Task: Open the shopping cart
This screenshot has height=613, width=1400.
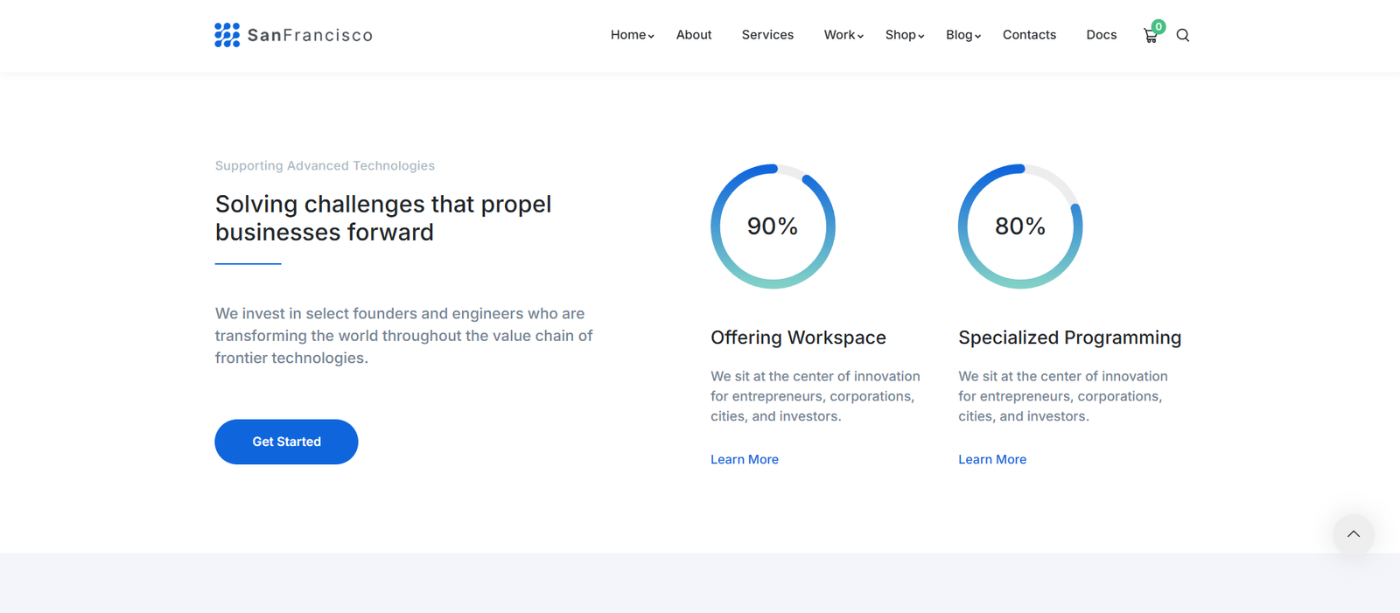Action: pyautogui.click(x=1151, y=36)
